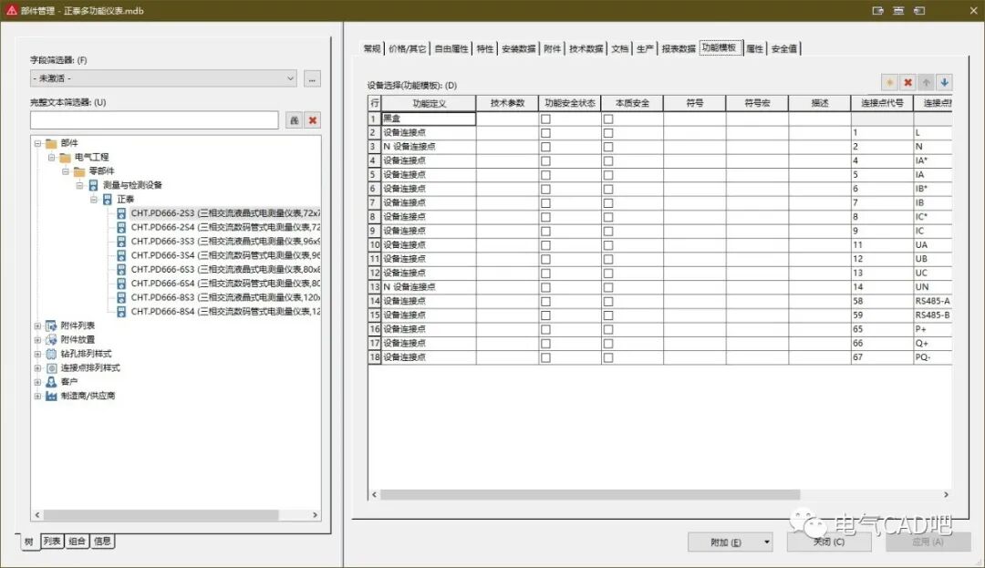Click the binoculars search icon

294,119
